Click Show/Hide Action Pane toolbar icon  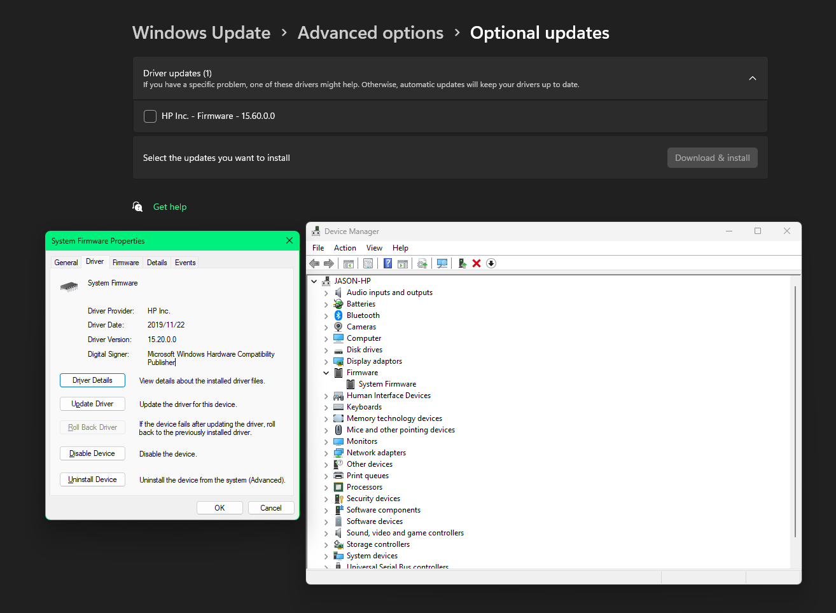403,263
